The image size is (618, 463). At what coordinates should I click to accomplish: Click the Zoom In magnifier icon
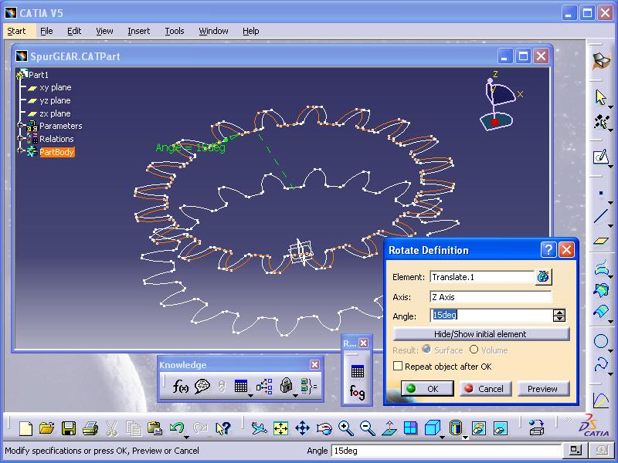coord(345,428)
